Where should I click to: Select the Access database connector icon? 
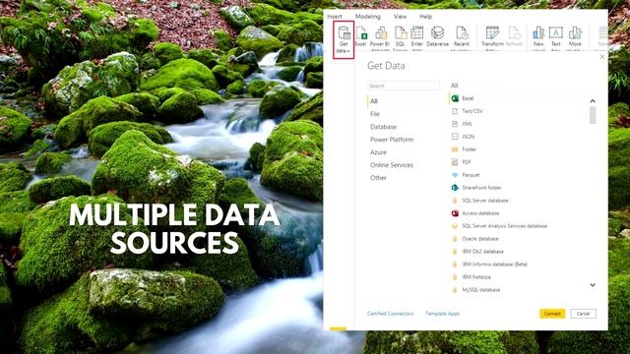455,213
